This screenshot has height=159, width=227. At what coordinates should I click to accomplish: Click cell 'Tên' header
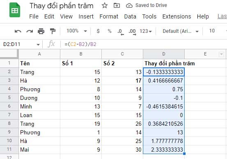39,63
